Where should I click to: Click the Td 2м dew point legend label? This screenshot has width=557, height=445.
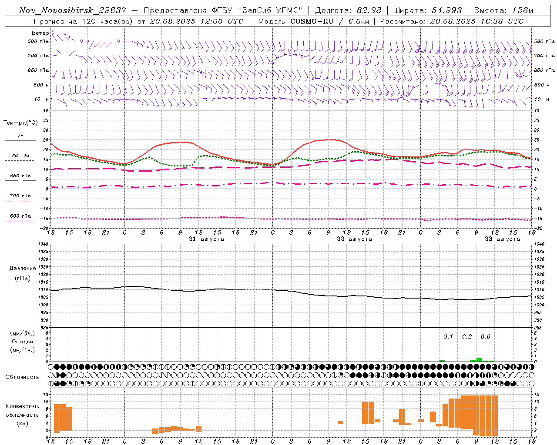point(20,156)
